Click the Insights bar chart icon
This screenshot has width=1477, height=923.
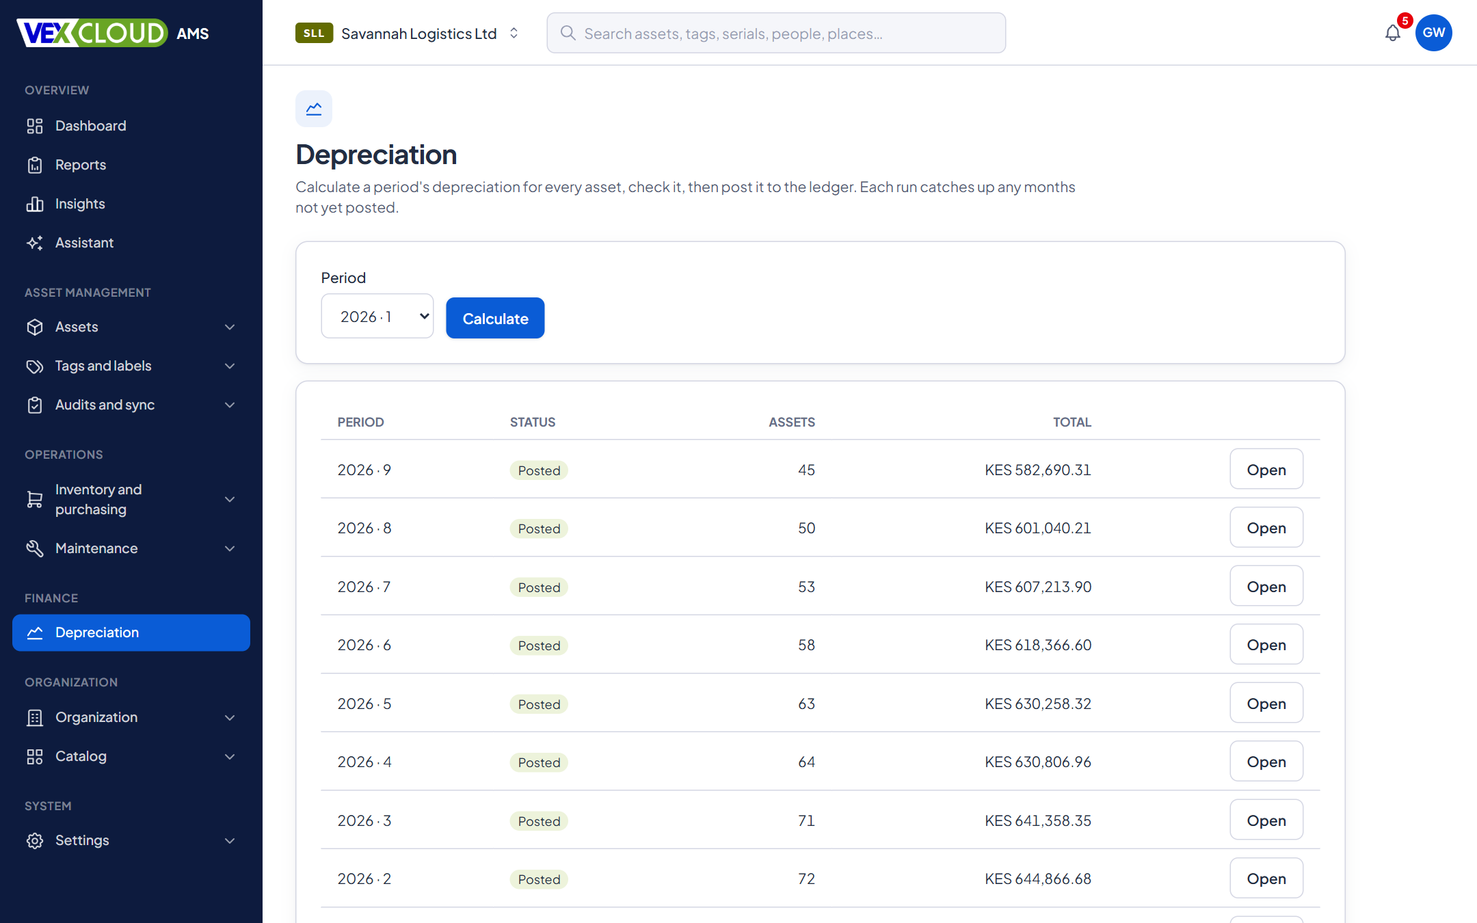point(35,204)
